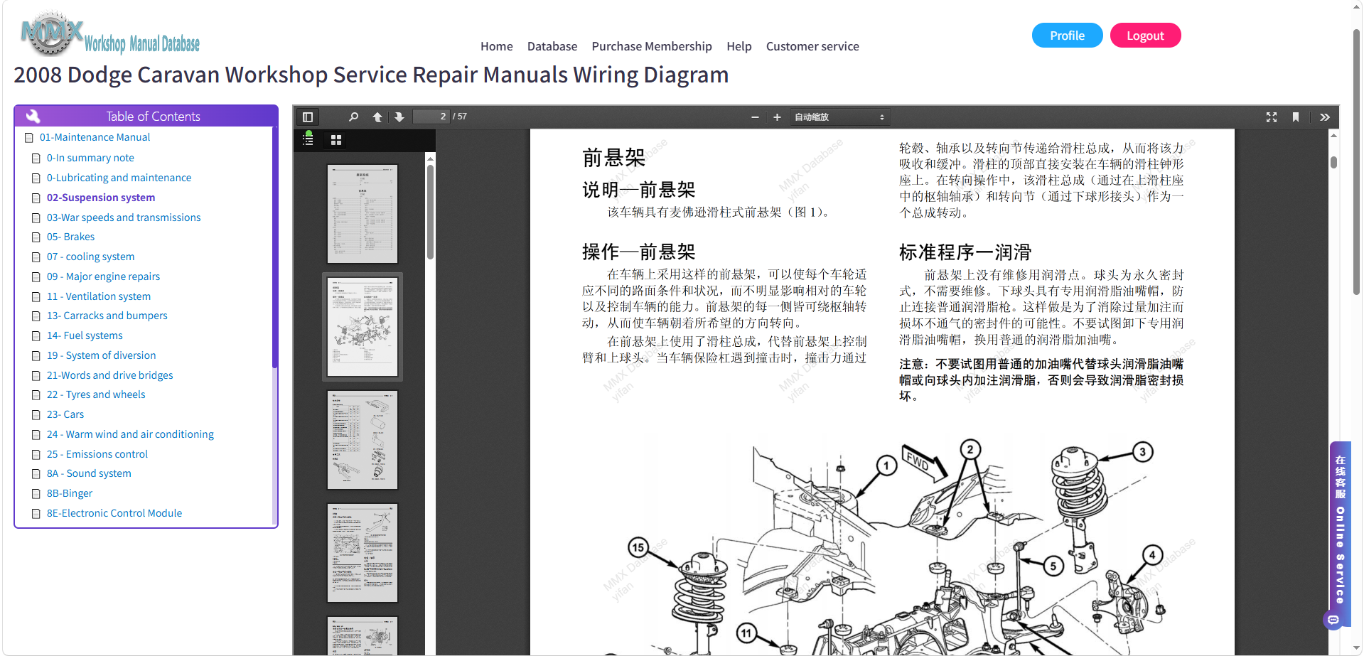The image size is (1364, 656).
Task: Click the wrench icon in Table of Contents
Action: coord(33,116)
